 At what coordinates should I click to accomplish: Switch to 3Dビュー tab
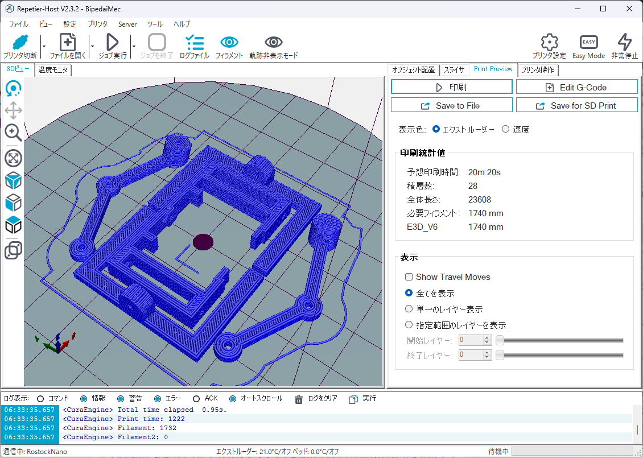pos(18,69)
